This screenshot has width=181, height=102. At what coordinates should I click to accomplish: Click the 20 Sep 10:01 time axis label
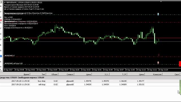[x=41, y=70]
